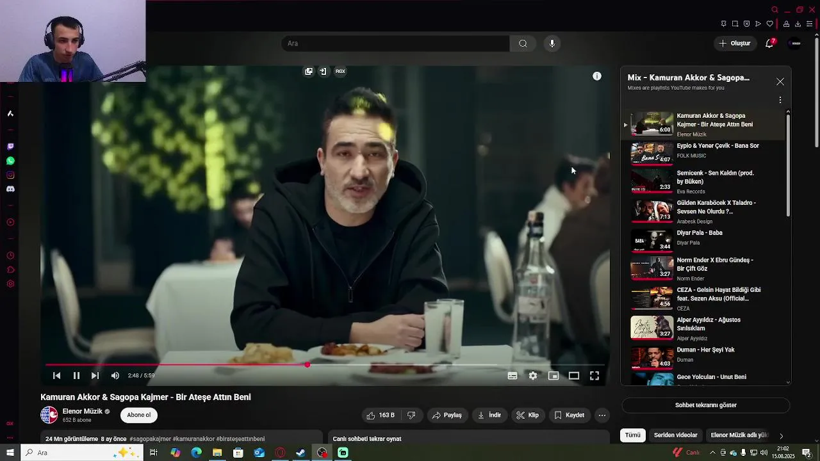820x461 pixels.
Task: Play Semicenk - Sen Kaldın from playlist
Action: pos(703,181)
